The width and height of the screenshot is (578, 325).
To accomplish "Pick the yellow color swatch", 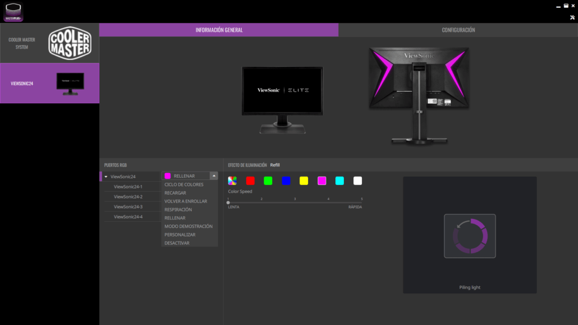I will [x=304, y=181].
